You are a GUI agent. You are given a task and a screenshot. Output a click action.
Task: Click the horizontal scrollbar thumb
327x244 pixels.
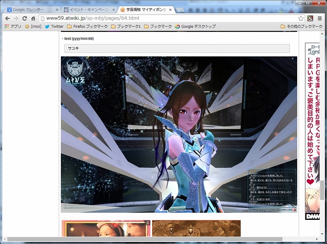[145, 239]
